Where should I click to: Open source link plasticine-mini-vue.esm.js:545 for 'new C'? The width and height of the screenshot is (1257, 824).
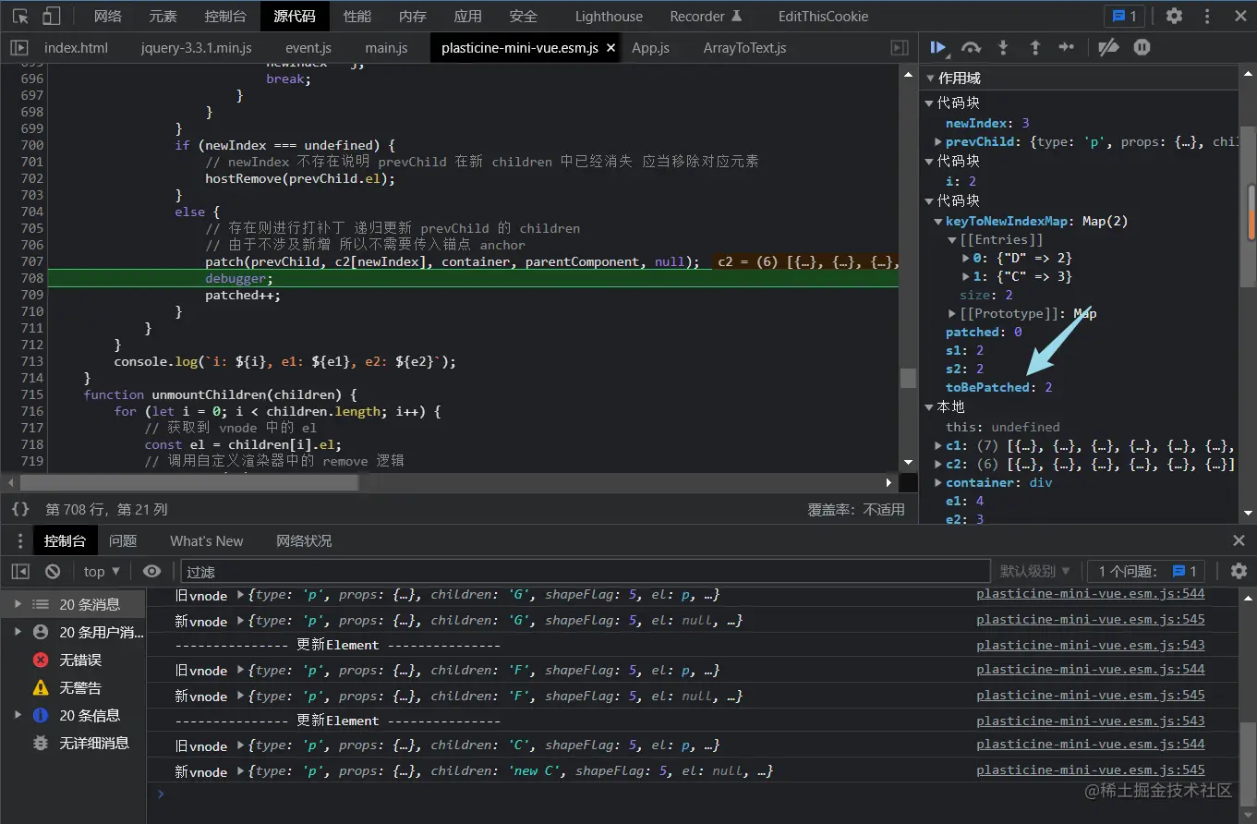click(x=1091, y=769)
